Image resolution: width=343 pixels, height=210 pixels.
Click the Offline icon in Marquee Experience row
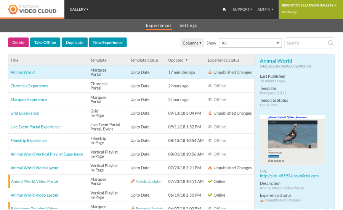pyautogui.click(x=210, y=99)
